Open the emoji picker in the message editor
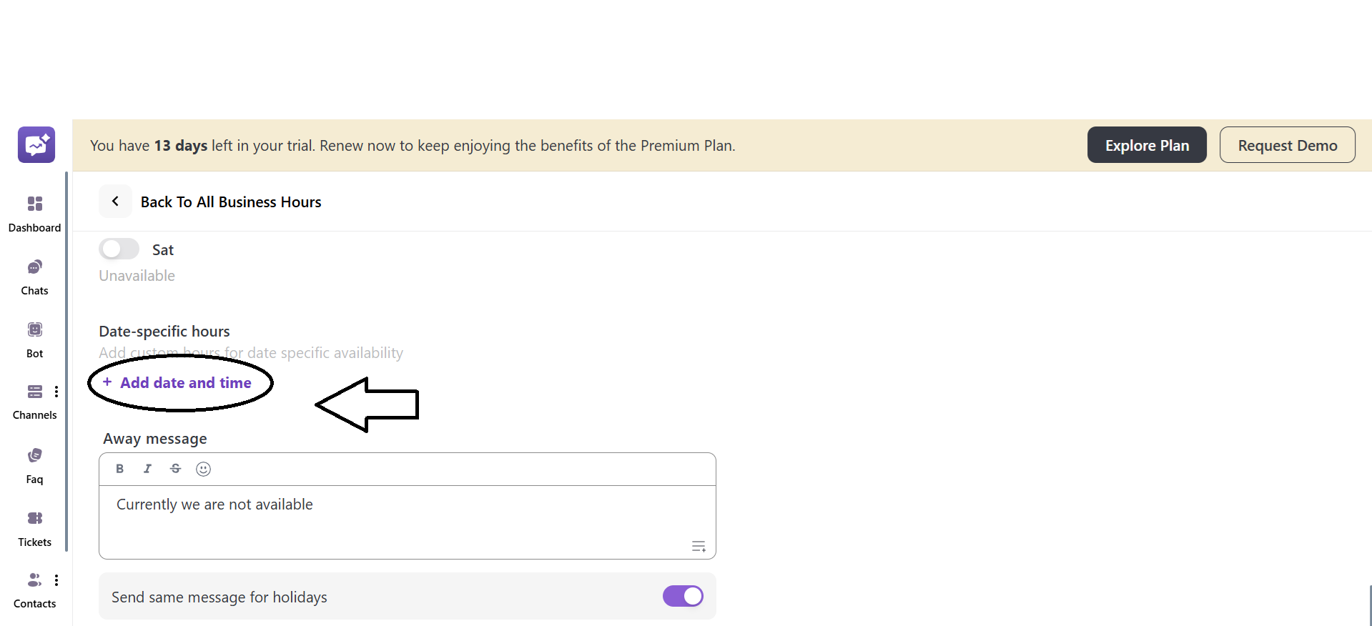1372x626 pixels. [x=203, y=469]
